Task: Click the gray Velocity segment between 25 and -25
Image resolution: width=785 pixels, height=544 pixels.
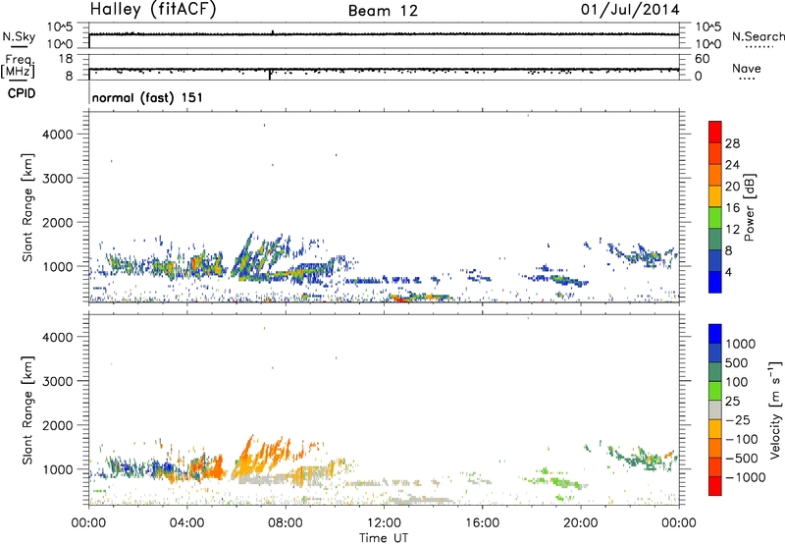Action: pyautogui.click(x=715, y=409)
